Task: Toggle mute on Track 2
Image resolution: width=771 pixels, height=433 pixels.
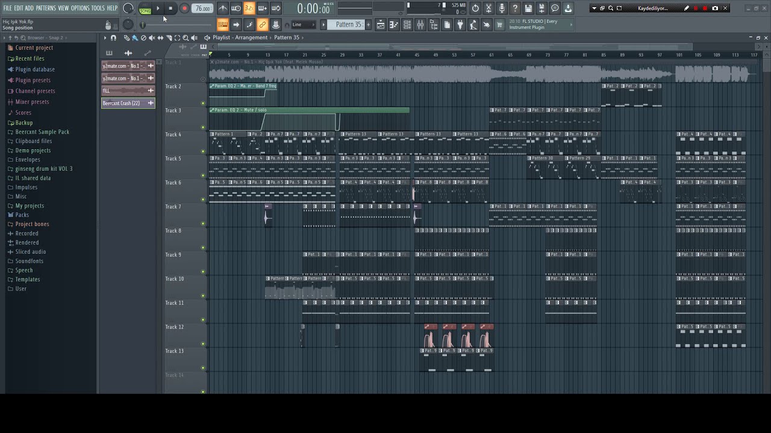Action: (x=203, y=103)
